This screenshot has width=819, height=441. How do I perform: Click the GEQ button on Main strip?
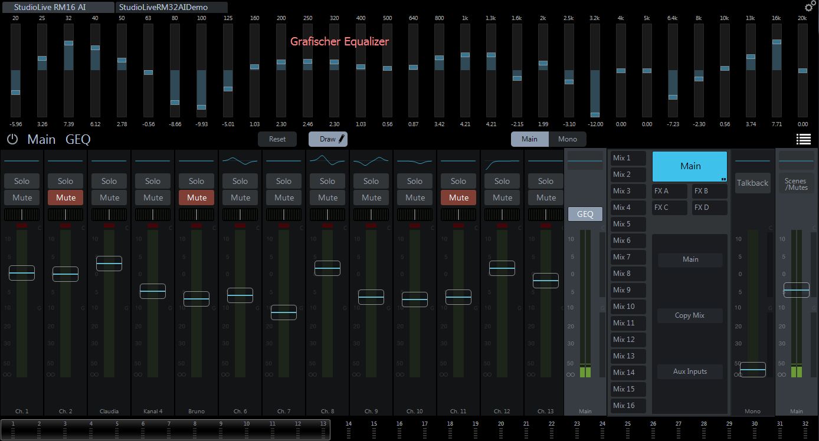coord(585,214)
